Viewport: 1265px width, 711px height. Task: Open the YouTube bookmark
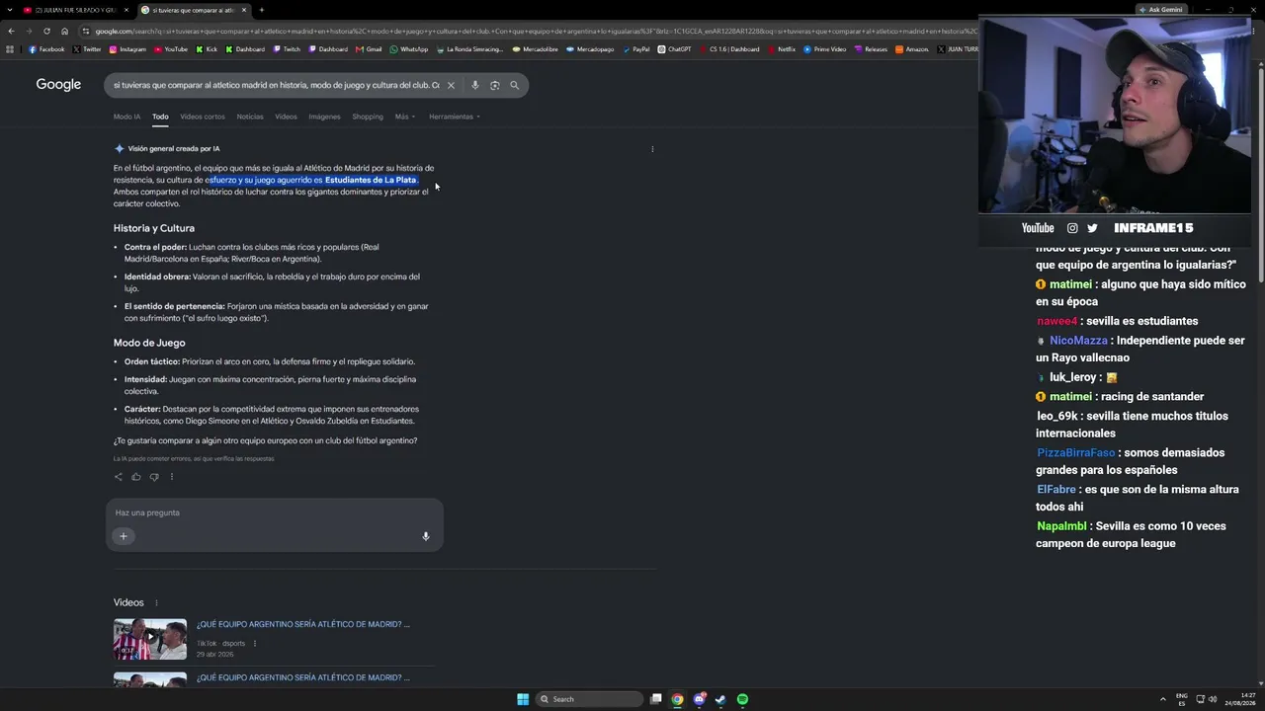pos(171,49)
